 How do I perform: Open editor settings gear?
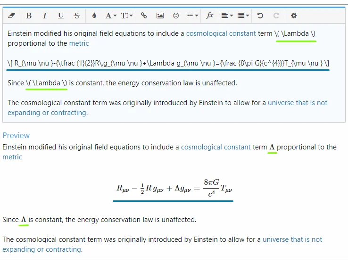click(294, 16)
